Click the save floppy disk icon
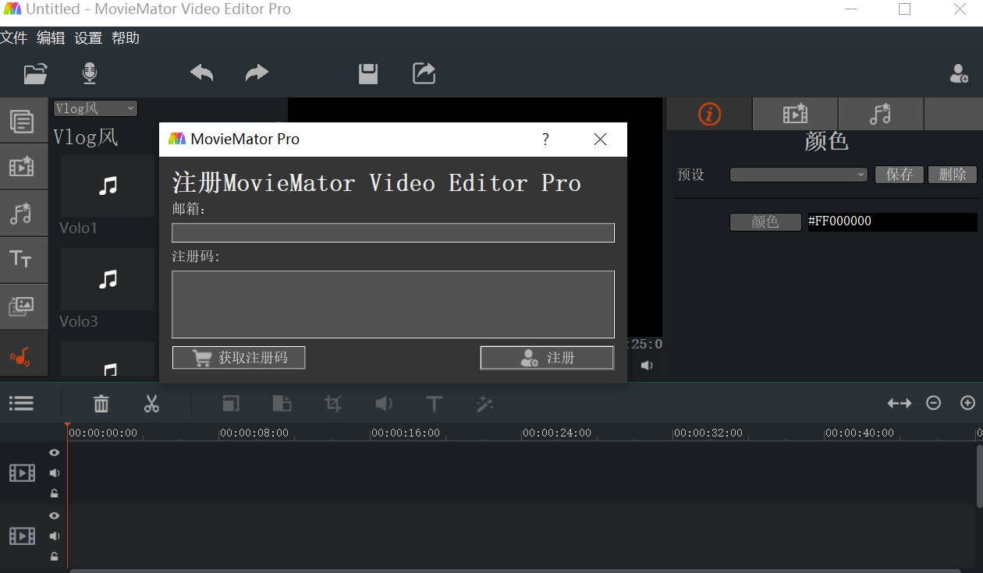The height and width of the screenshot is (573, 983). [x=368, y=73]
